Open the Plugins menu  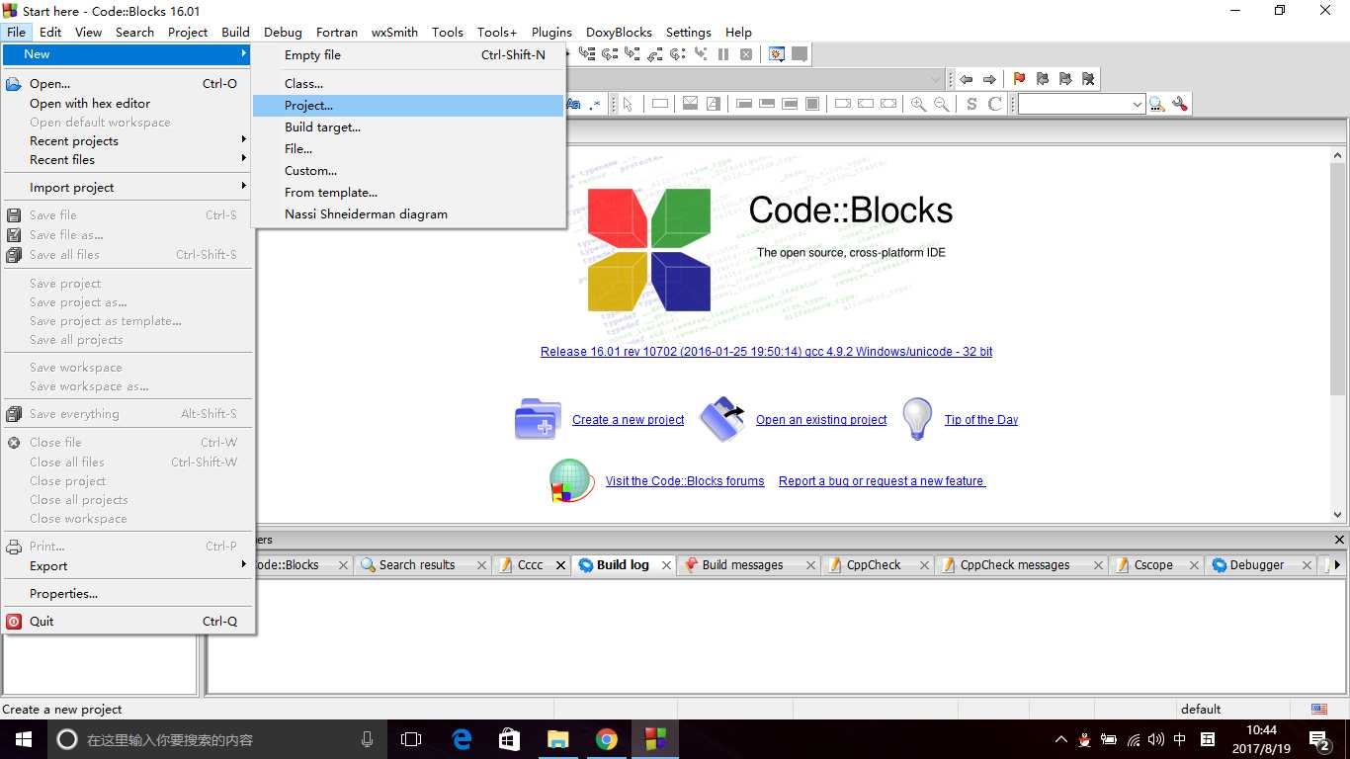pos(551,32)
